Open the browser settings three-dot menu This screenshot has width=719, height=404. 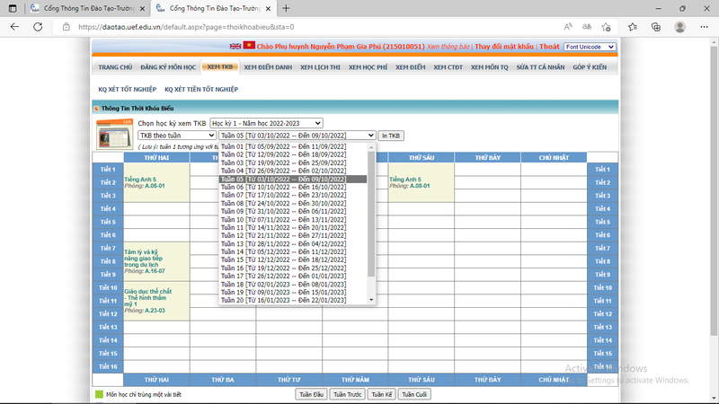pyautogui.click(x=705, y=27)
